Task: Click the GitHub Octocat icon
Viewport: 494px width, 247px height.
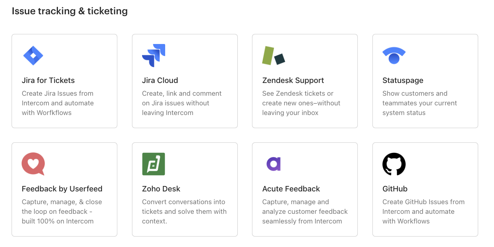Action: (x=394, y=164)
